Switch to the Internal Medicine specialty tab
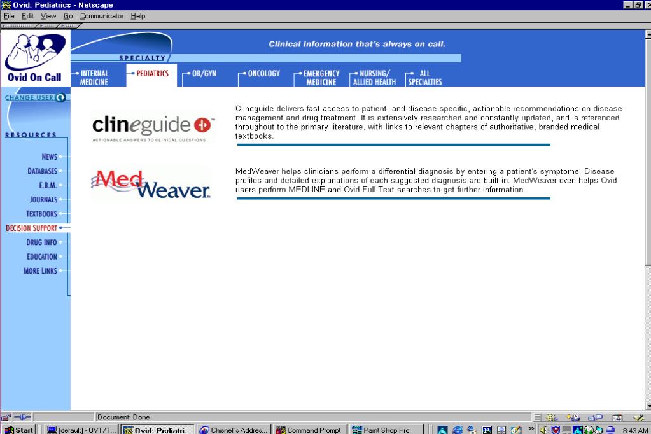 point(94,78)
